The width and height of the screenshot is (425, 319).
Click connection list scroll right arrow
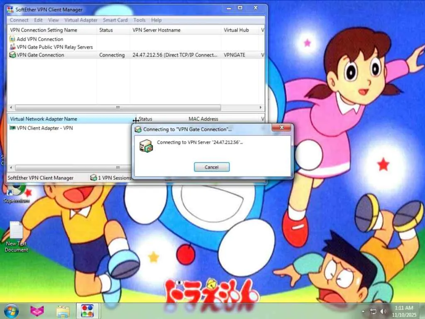coord(261,108)
